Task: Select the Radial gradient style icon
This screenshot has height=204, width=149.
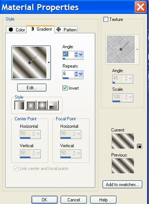Action: point(53,105)
